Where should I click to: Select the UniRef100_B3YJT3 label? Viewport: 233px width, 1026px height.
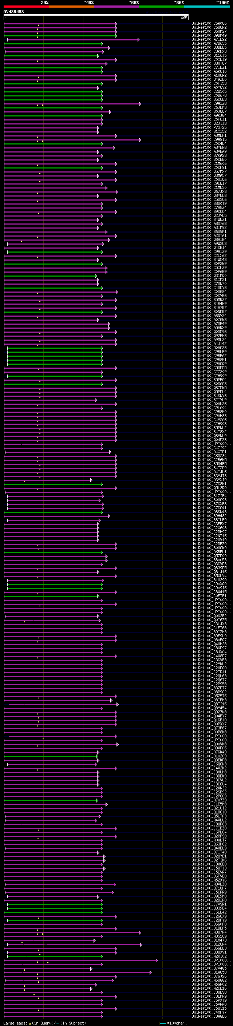(209, 476)
